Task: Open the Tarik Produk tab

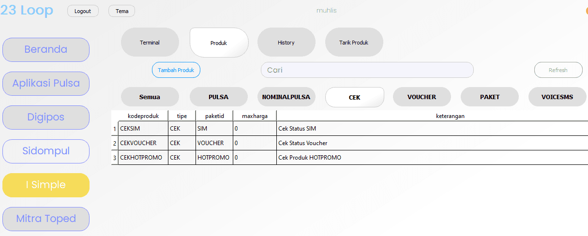Action: click(x=354, y=43)
